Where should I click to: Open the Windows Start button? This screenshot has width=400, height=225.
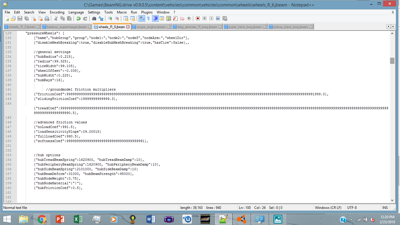pos(7,219)
